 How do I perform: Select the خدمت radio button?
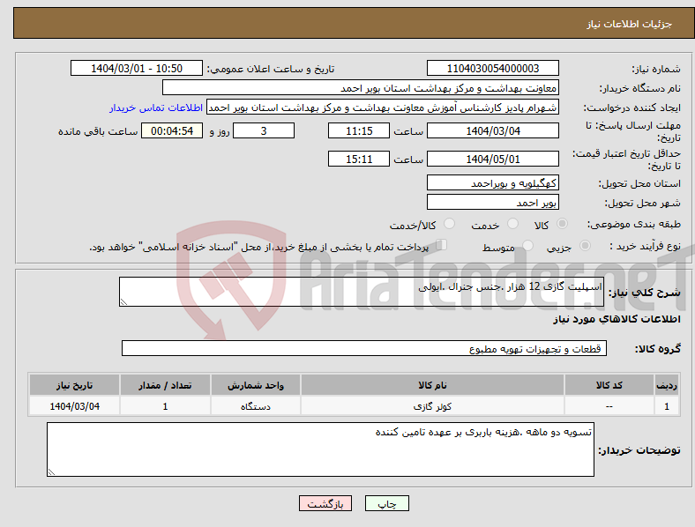point(512,224)
